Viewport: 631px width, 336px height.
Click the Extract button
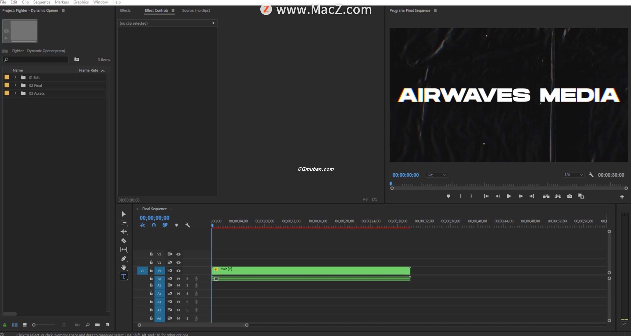click(558, 196)
